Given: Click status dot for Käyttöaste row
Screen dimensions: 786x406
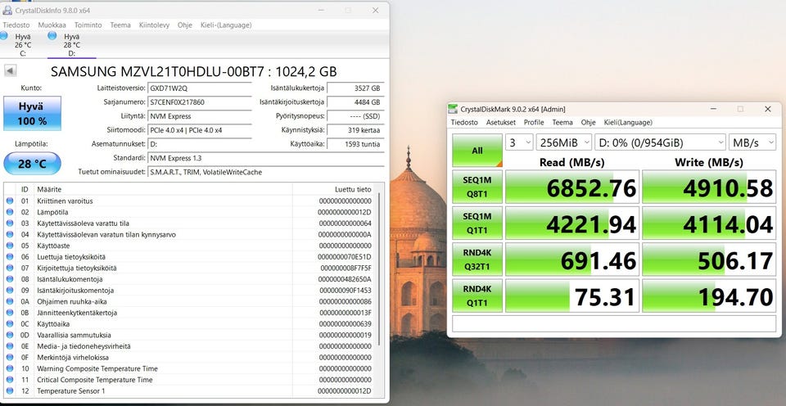Looking at the screenshot, I should (x=10, y=246).
